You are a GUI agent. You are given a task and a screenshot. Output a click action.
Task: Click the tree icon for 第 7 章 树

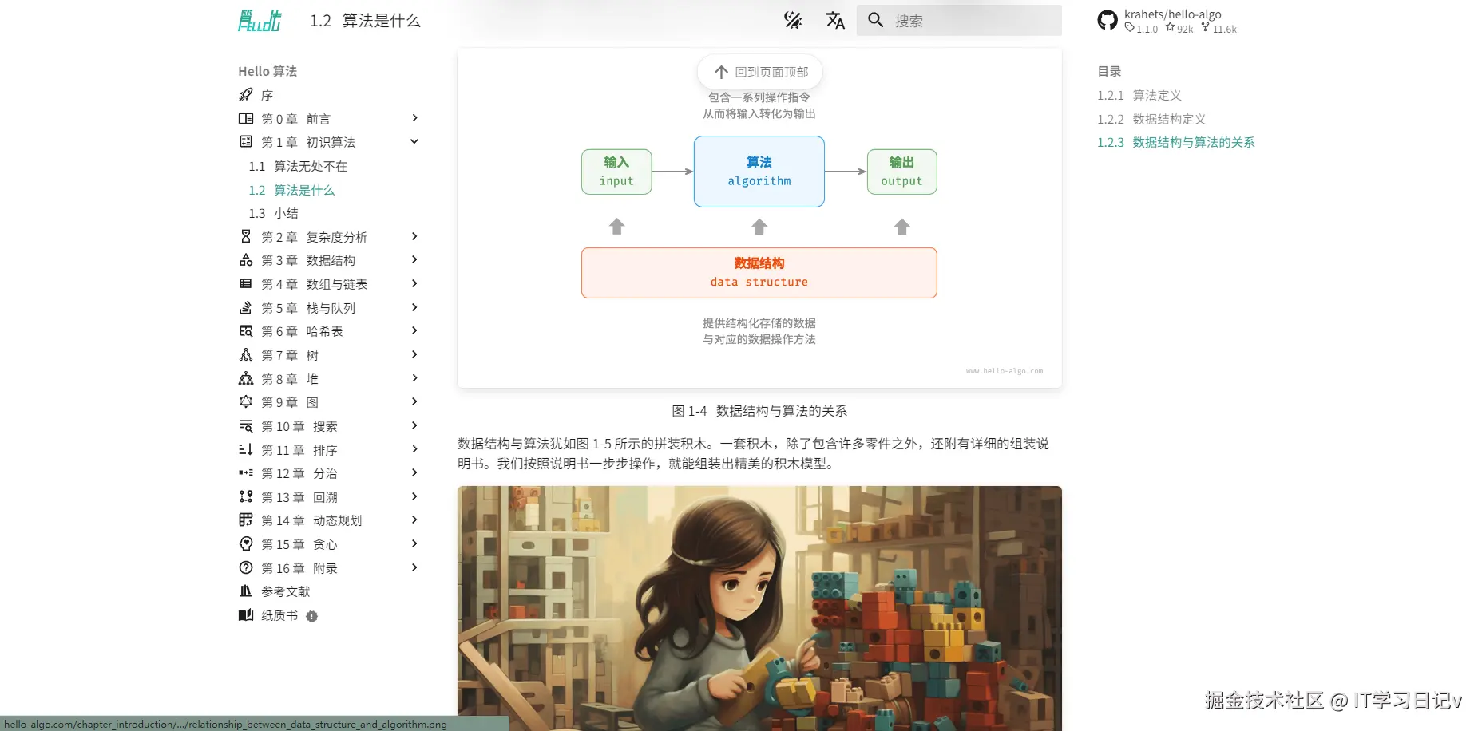[247, 354]
